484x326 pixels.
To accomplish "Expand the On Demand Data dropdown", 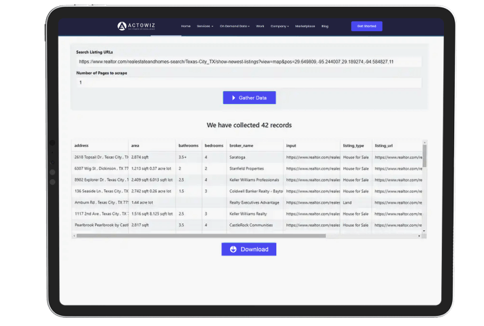I will click(235, 26).
